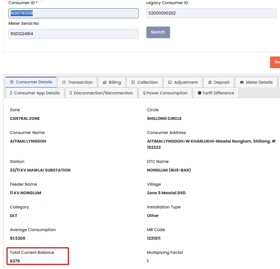This screenshot has height=269, width=280.
Task: Click the Average Consumption value 81.5200
Action: tap(18, 238)
